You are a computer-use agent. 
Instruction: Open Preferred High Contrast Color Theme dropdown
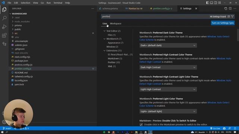click(168, 67)
